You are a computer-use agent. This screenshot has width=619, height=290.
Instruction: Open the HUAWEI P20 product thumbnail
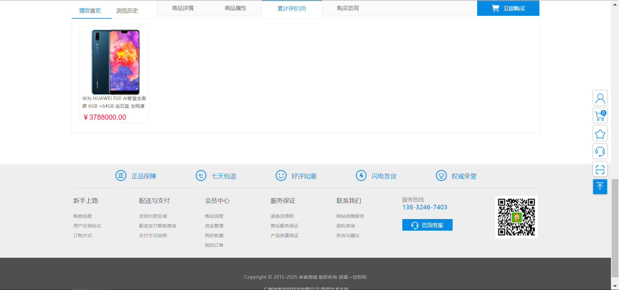point(115,62)
